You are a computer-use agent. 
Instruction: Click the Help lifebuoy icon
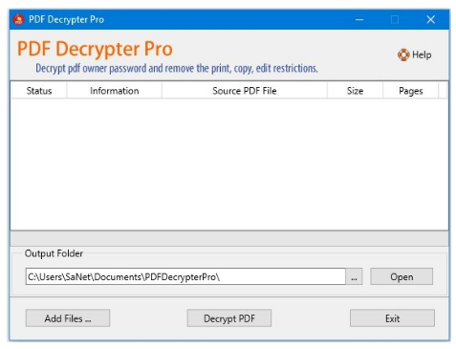[x=403, y=55]
